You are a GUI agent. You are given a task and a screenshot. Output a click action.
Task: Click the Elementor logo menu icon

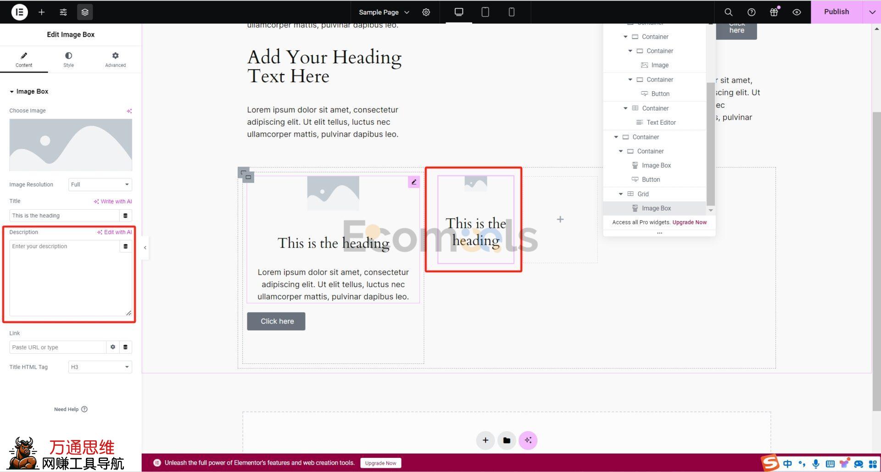click(x=19, y=12)
